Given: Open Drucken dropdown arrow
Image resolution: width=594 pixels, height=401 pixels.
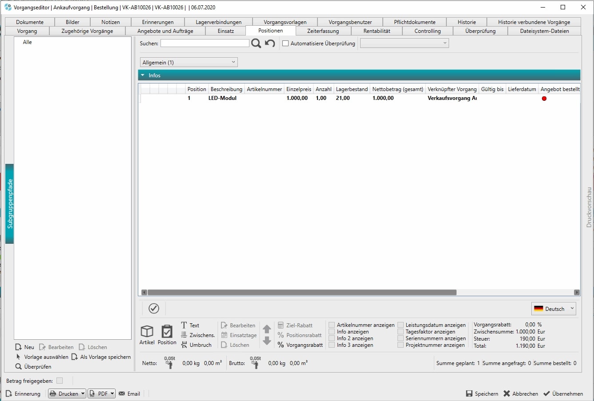Looking at the screenshot, I should click(83, 393).
